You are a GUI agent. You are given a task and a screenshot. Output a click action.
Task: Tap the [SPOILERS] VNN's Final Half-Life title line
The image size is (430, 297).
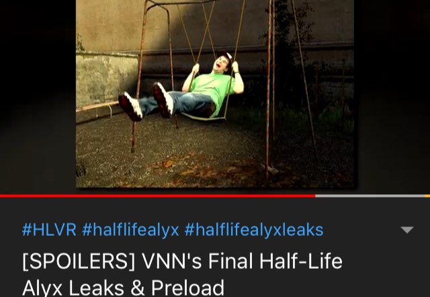[x=182, y=261]
